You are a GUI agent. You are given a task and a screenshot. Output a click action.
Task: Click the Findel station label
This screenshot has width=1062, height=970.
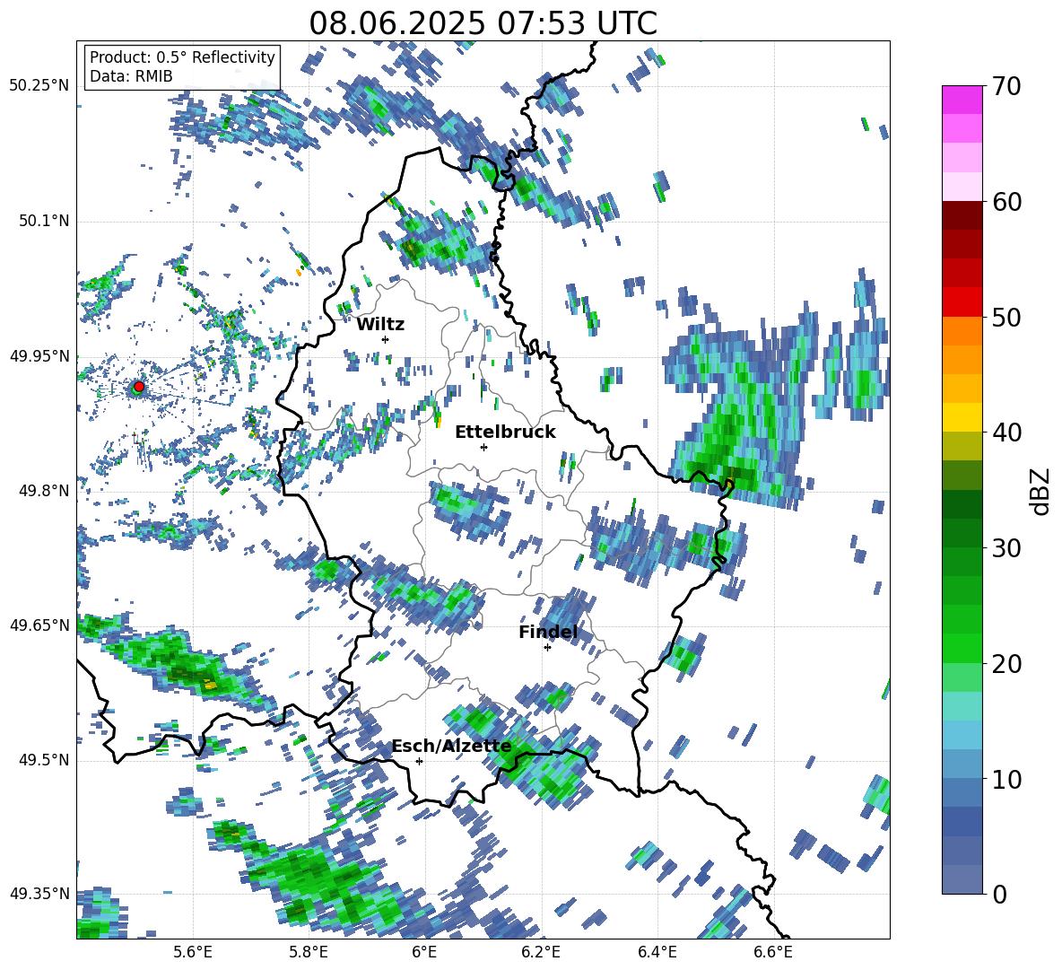[548, 632]
